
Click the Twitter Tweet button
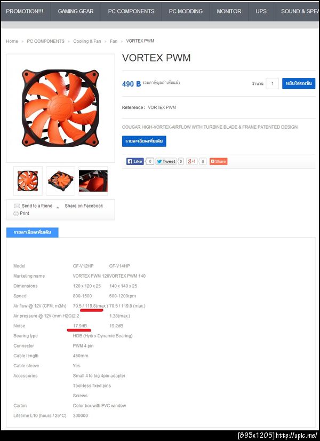click(166, 161)
